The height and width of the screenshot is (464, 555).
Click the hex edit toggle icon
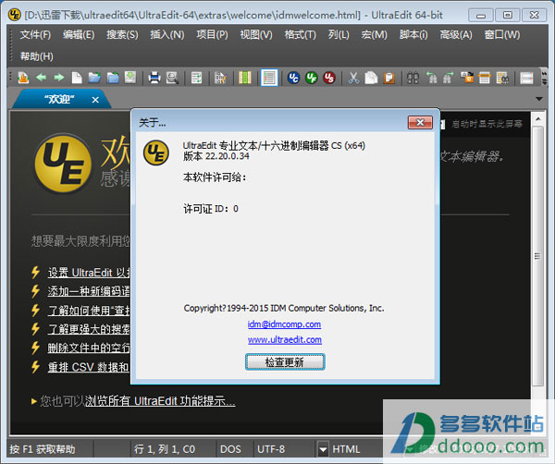(220, 78)
